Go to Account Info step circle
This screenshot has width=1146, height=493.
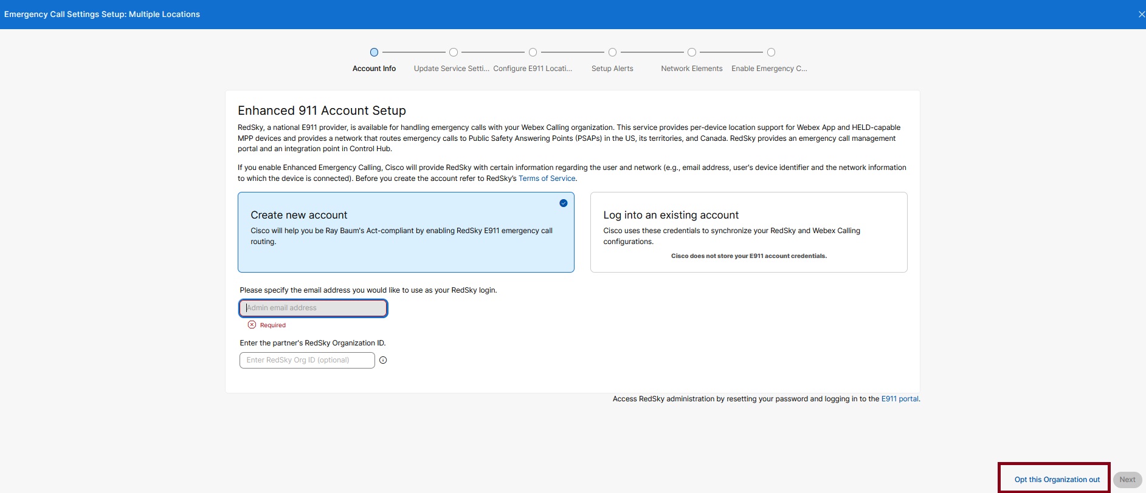[374, 52]
